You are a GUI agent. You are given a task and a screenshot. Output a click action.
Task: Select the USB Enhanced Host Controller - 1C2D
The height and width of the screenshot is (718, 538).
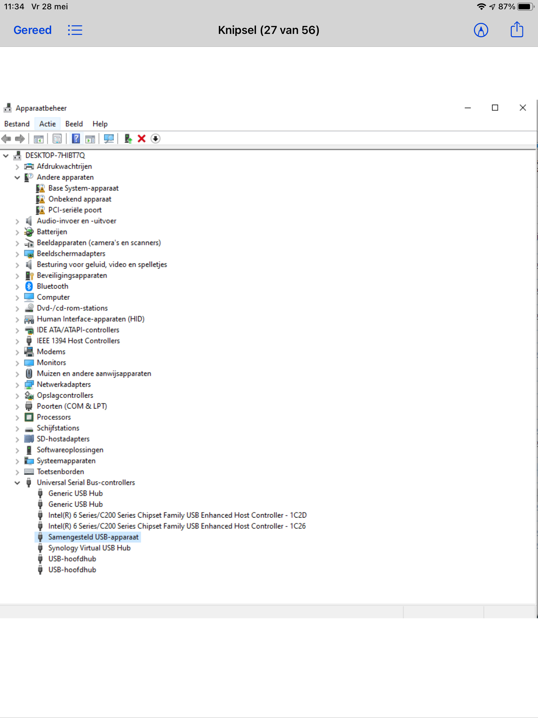coord(177,515)
